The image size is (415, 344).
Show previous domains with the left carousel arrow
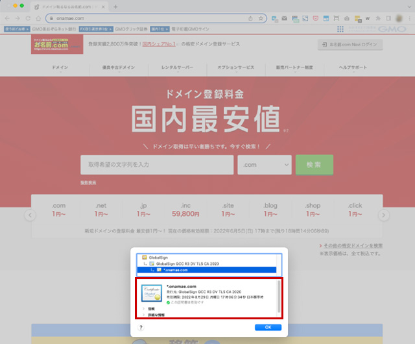click(30, 215)
